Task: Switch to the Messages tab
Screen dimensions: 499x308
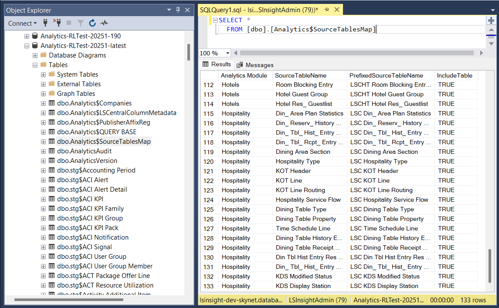Action: 255,65
